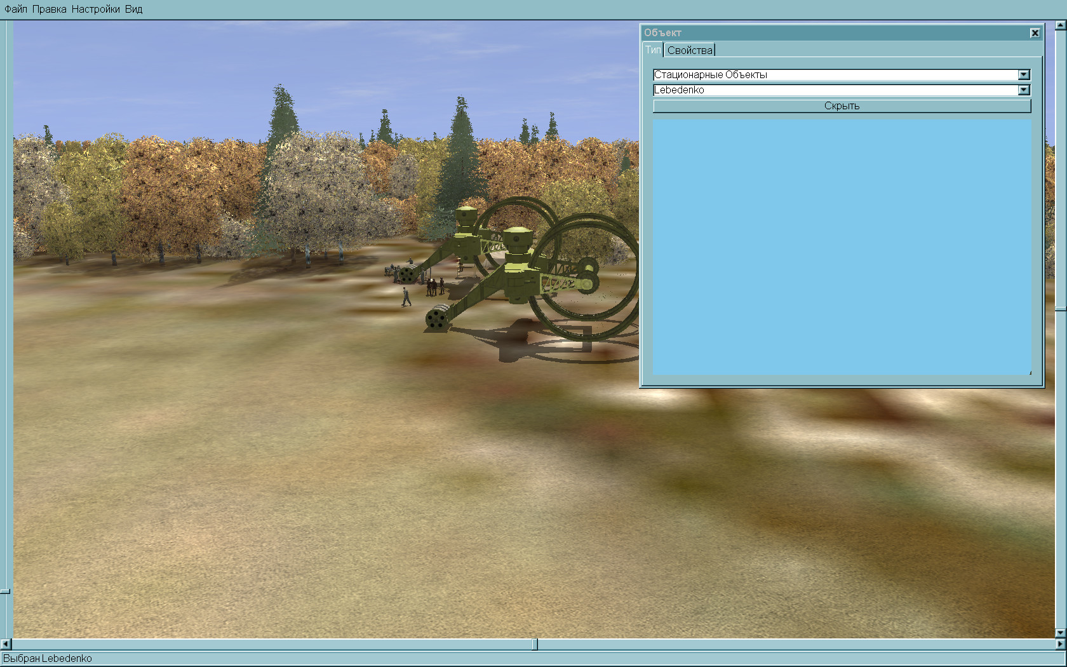Open the Файл menu

(x=16, y=9)
